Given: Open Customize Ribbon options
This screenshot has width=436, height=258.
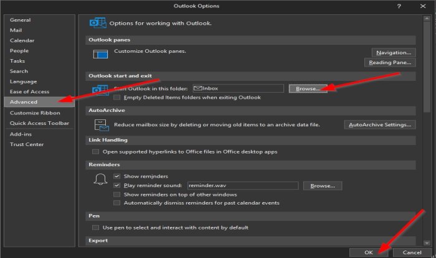Looking at the screenshot, I should tap(39, 113).
